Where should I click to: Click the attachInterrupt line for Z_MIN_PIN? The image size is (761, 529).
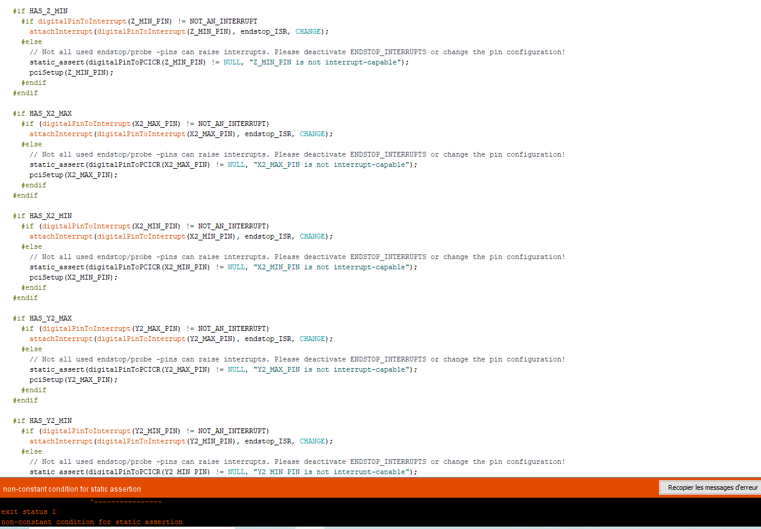(x=179, y=31)
